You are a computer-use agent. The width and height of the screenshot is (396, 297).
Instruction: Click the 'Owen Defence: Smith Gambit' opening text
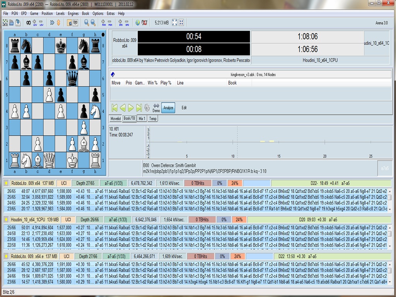pyautogui.click(x=173, y=166)
